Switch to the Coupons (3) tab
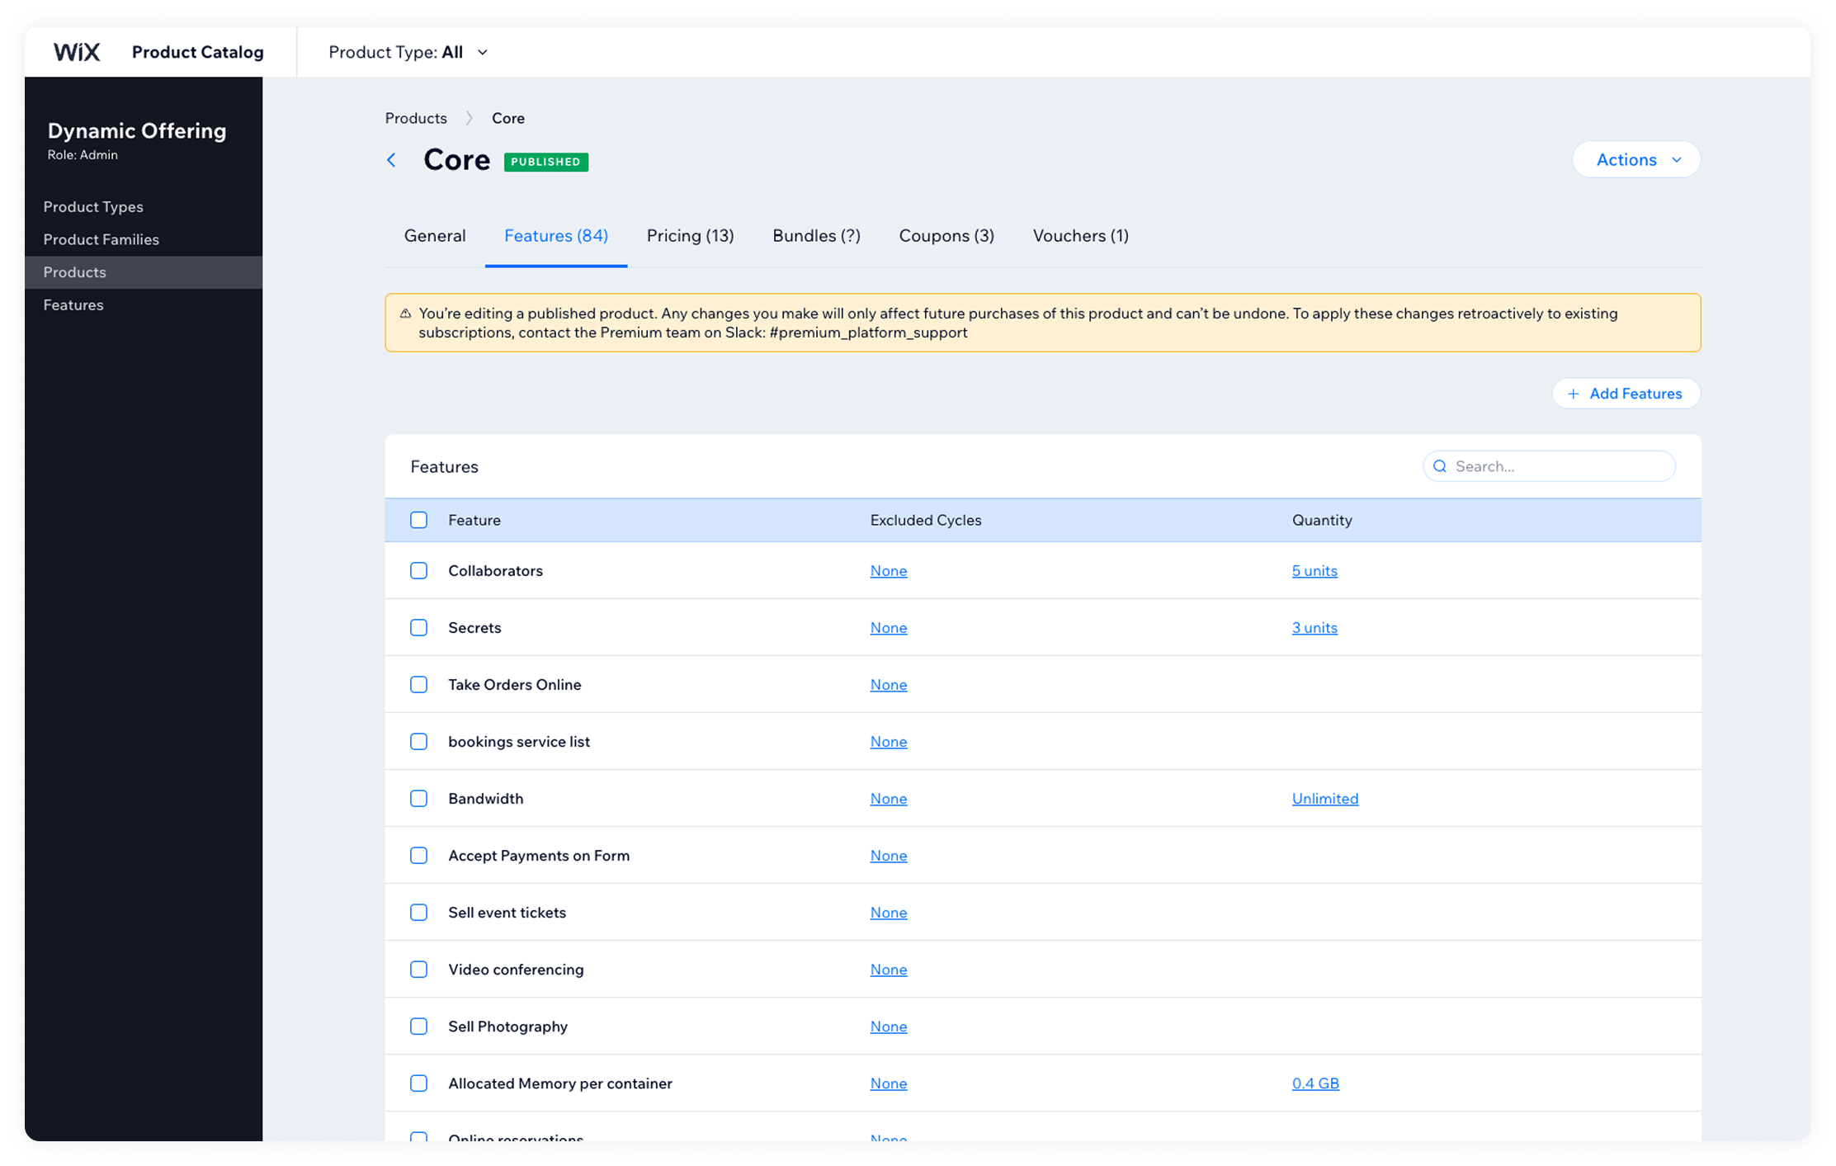Image resolution: width=1836 pixels, height=1166 pixels. click(946, 236)
